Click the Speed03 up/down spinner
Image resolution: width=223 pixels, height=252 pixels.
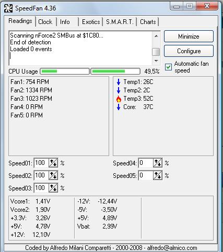(x=53, y=188)
